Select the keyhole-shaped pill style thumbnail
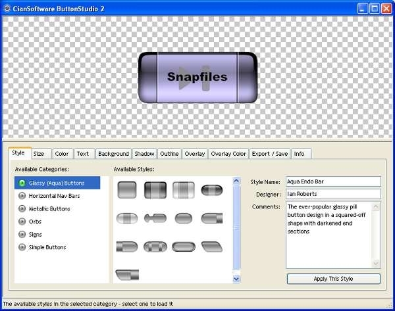Viewport: 395px width, 311px height. click(155, 218)
